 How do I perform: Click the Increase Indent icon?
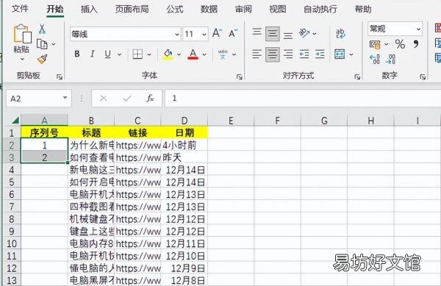click(x=320, y=54)
